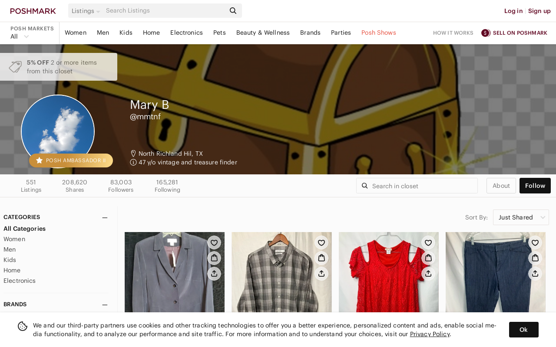This screenshot has height=347, width=556.
Task: Click Ok on the cookie banner
Action: click(x=524, y=330)
